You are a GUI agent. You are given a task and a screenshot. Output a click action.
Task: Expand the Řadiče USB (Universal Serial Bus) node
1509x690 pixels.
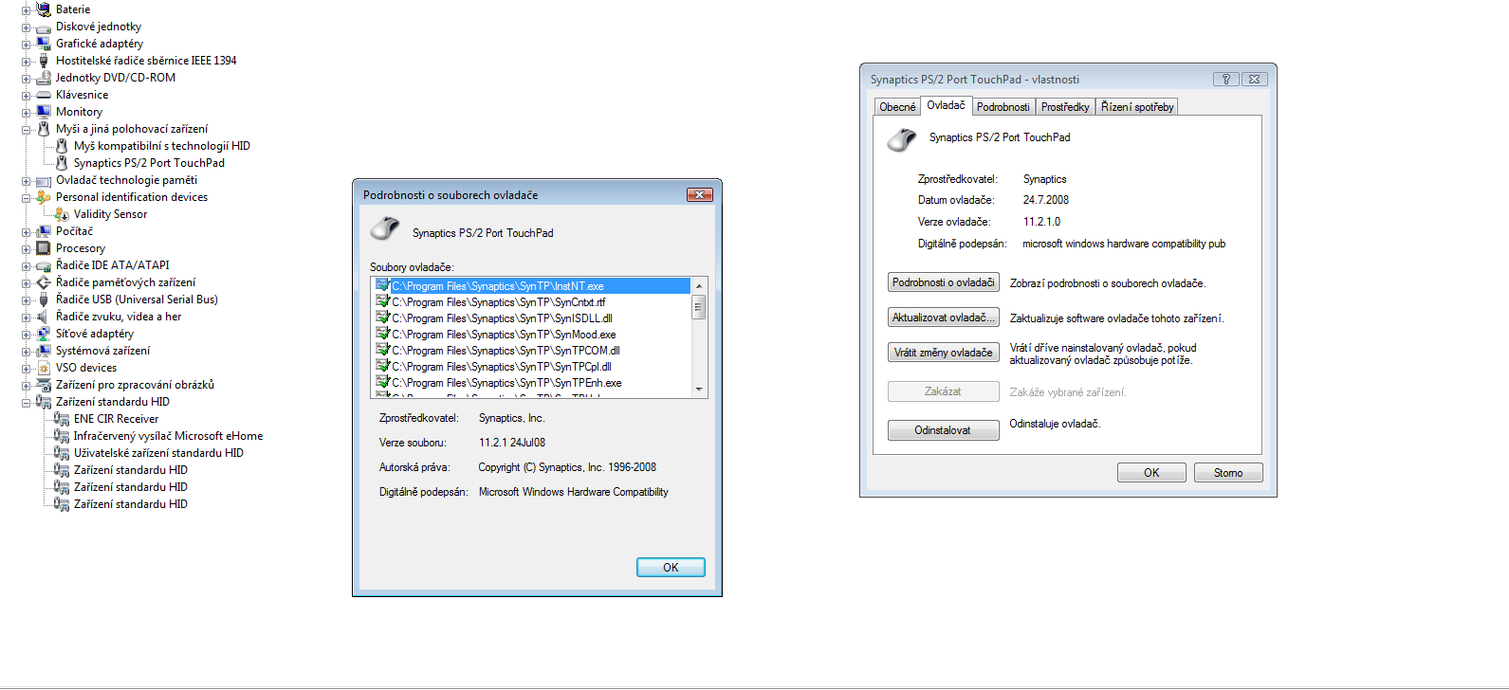point(27,300)
